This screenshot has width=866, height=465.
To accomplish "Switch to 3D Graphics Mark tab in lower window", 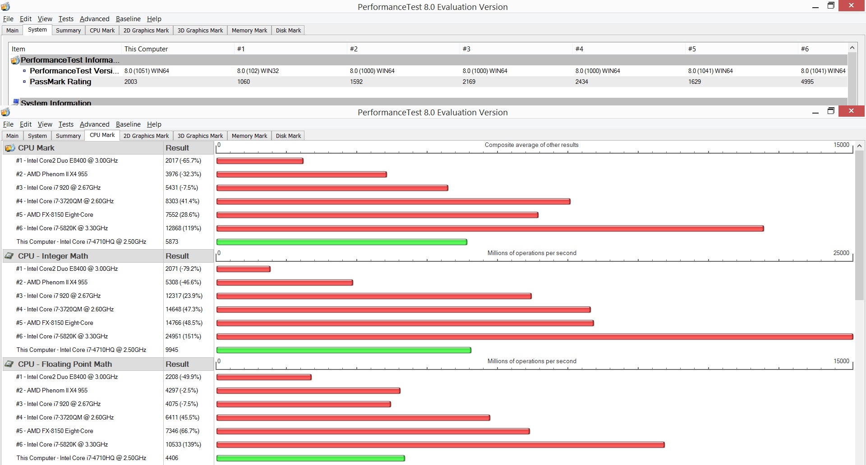I will point(200,136).
